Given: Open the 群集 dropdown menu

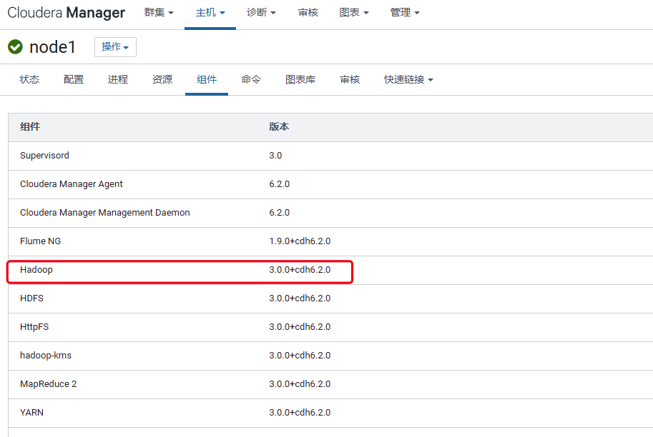Looking at the screenshot, I should (159, 13).
